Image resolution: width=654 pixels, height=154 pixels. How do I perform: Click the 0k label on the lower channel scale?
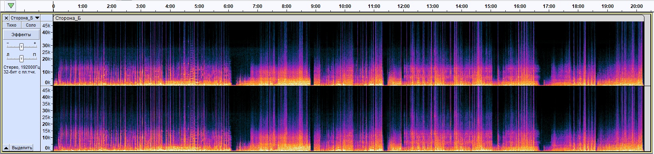point(48,148)
